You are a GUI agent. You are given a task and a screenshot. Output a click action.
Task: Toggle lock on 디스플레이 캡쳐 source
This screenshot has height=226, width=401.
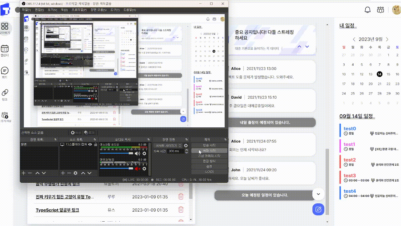(95, 144)
